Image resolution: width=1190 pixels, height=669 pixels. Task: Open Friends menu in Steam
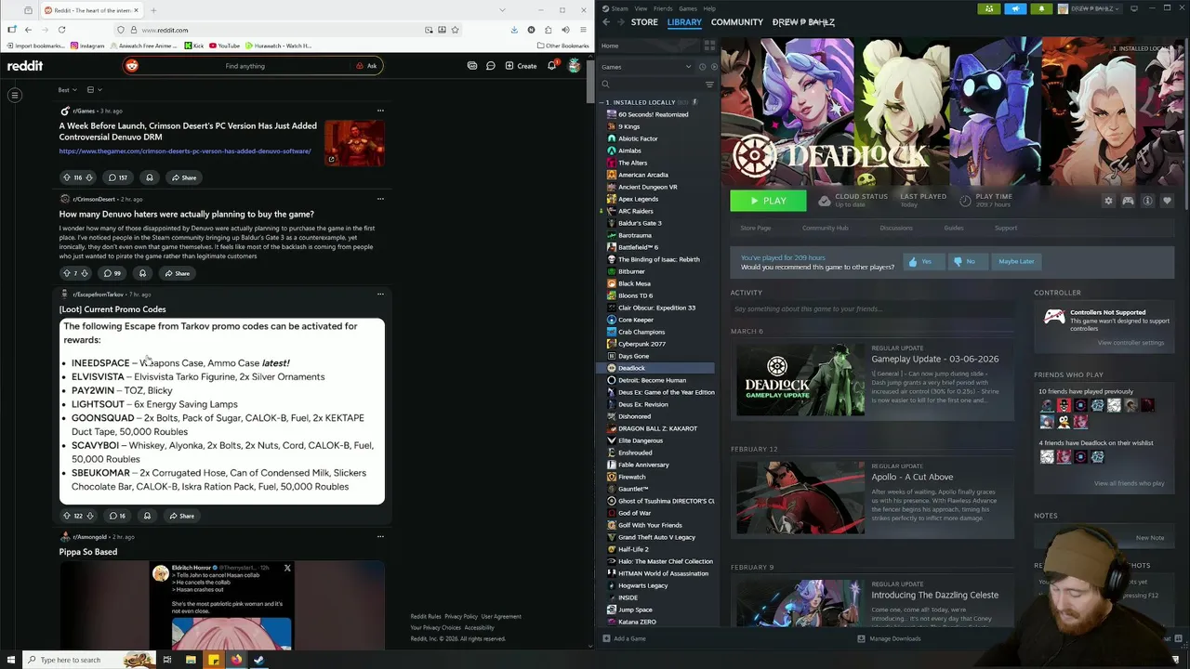[663, 8]
